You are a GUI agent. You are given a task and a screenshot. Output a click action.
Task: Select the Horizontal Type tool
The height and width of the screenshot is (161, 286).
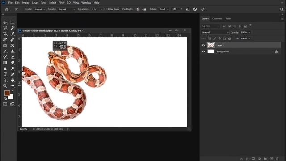click(5, 74)
